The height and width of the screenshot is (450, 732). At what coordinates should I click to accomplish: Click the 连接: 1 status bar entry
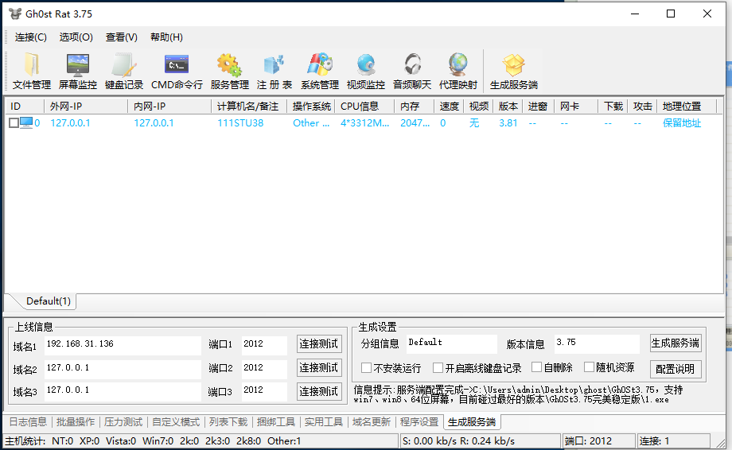coord(672,441)
